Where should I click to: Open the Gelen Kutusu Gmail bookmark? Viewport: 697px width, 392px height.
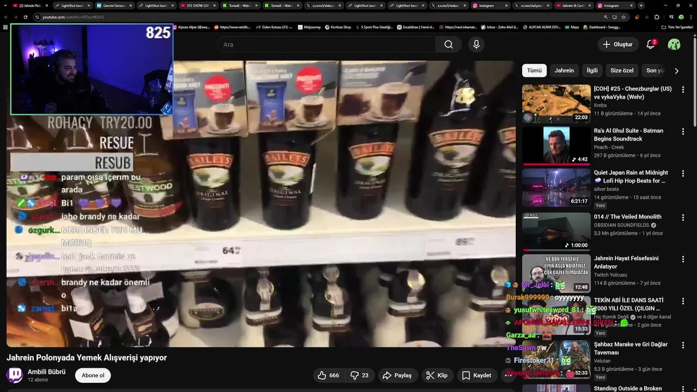point(274,27)
